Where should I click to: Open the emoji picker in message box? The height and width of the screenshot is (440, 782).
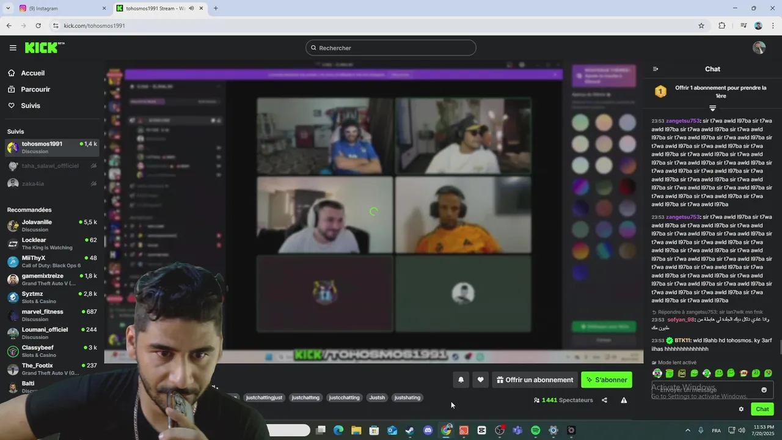click(x=764, y=390)
